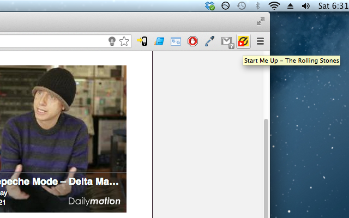Open the Dropbox menu bar icon

click(209, 6)
